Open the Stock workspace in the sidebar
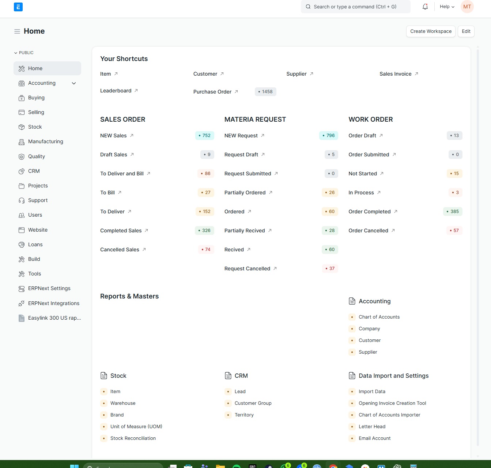 [35, 127]
